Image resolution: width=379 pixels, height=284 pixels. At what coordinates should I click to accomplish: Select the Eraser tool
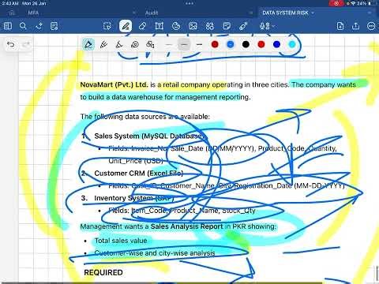(x=142, y=26)
